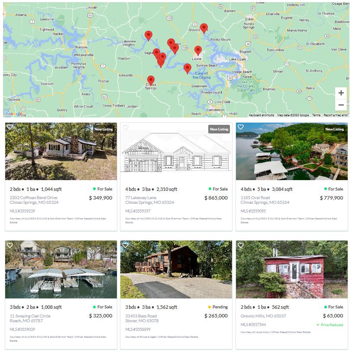Screen dimensions: 352x352
Task: Zoom in on the map with plus button
Action: point(341,93)
